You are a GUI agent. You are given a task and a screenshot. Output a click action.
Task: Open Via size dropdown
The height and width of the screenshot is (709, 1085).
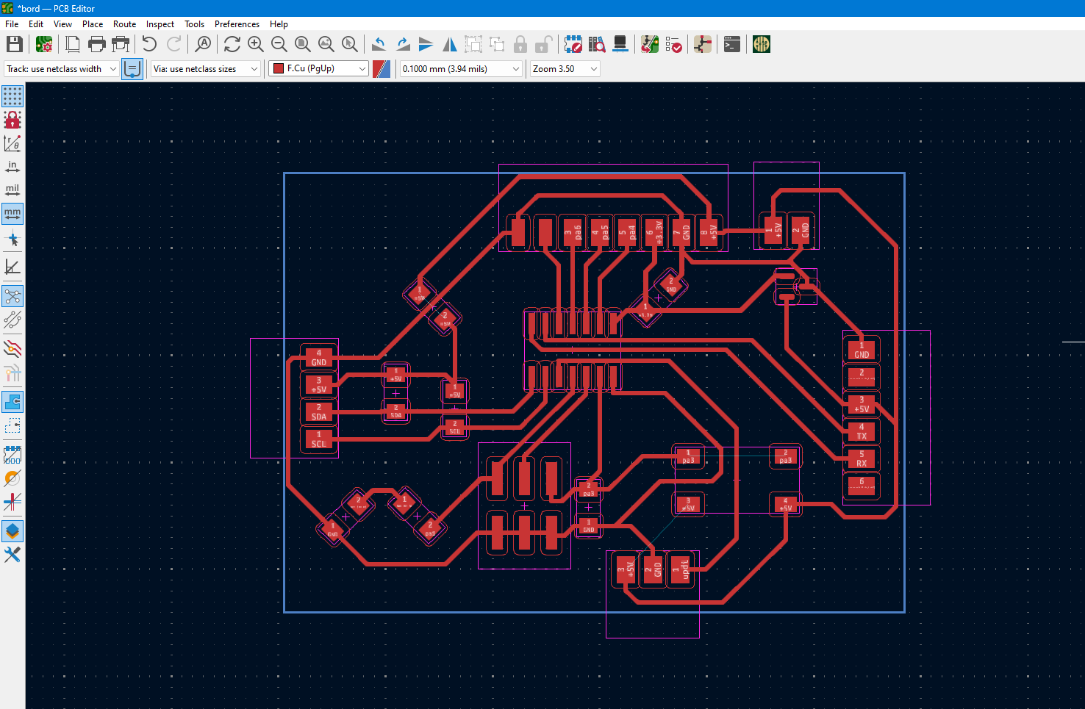pos(206,69)
